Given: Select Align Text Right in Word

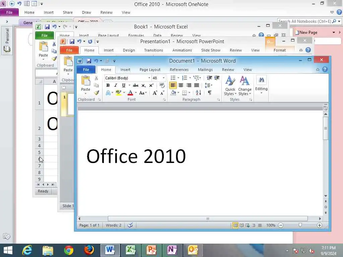Looking at the screenshot, I should pyautogui.click(x=189, y=85).
